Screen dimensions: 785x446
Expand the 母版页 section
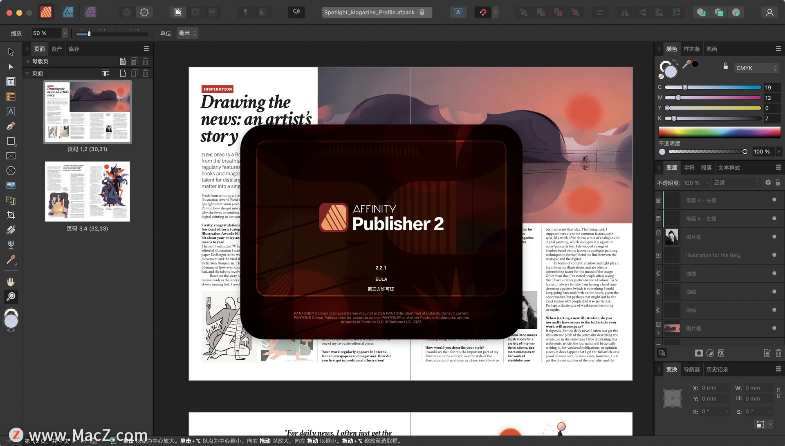pos(27,61)
